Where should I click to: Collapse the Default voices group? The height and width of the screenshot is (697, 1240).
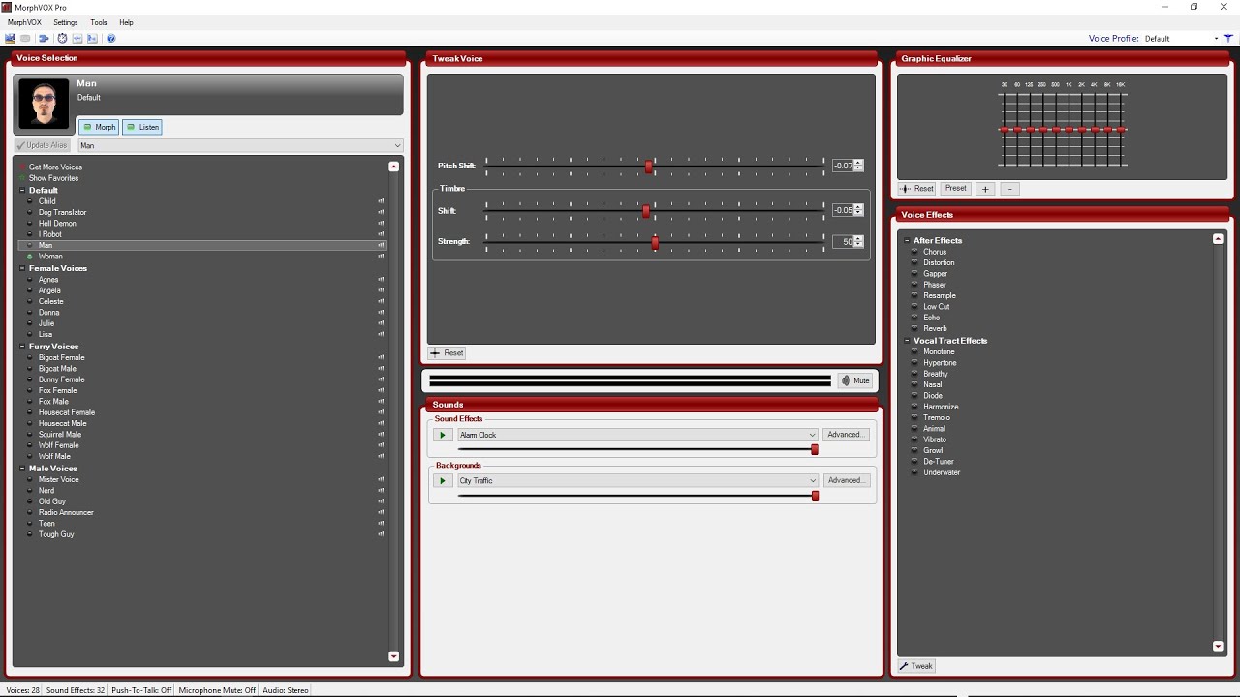click(22, 191)
